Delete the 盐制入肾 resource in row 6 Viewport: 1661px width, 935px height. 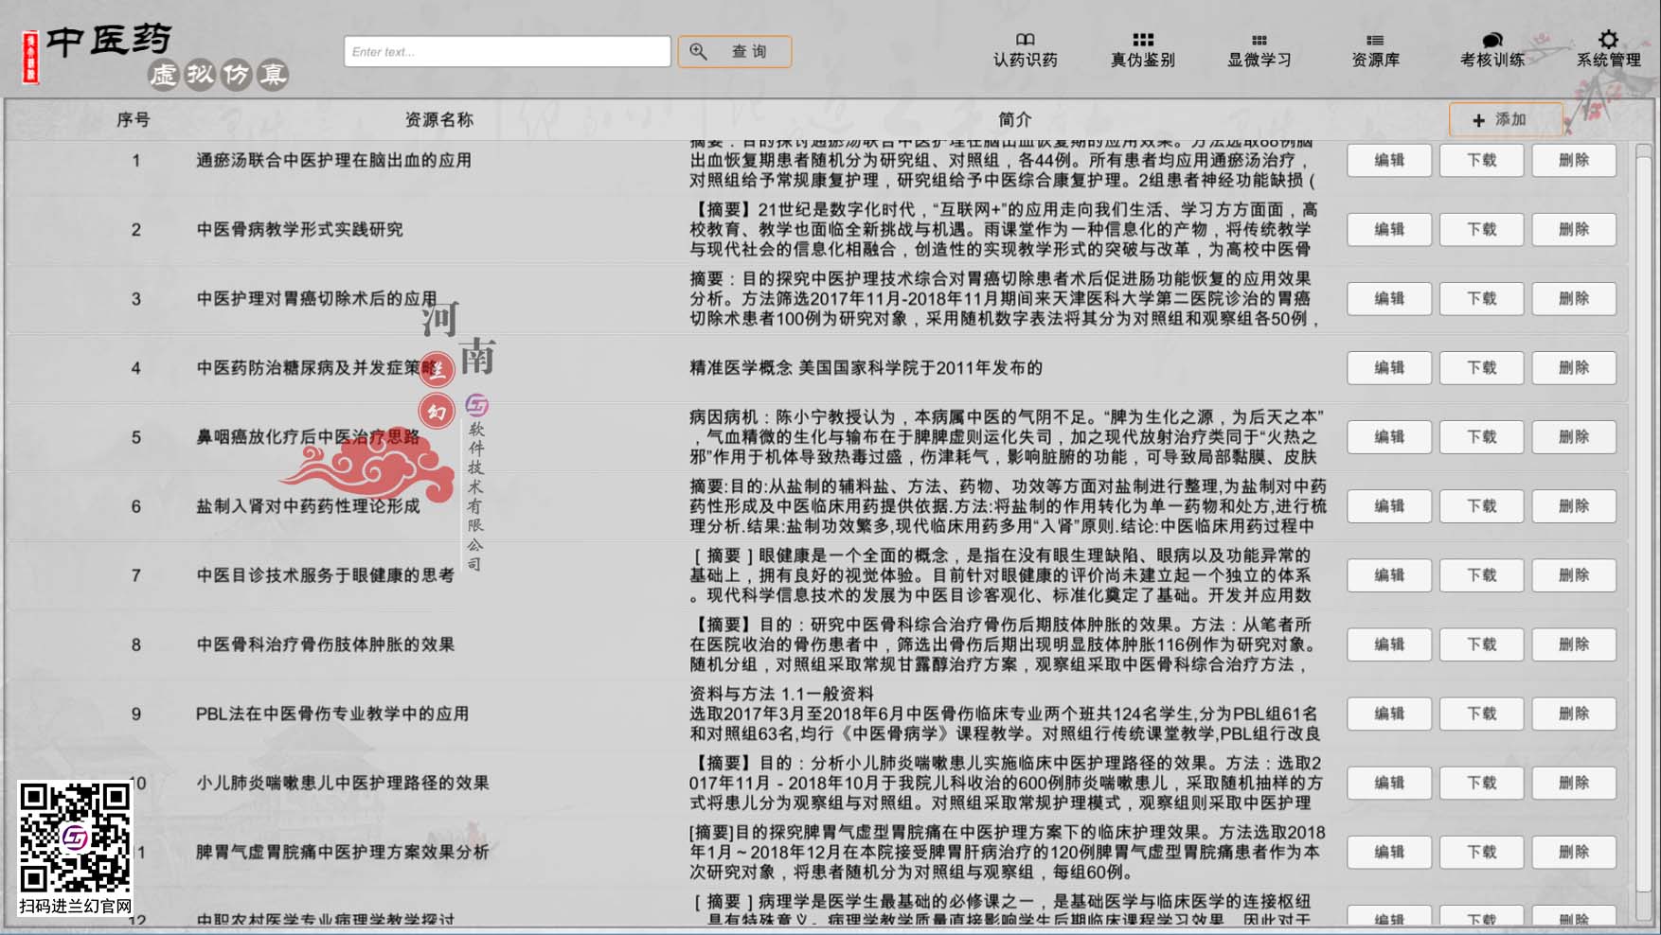(x=1573, y=505)
